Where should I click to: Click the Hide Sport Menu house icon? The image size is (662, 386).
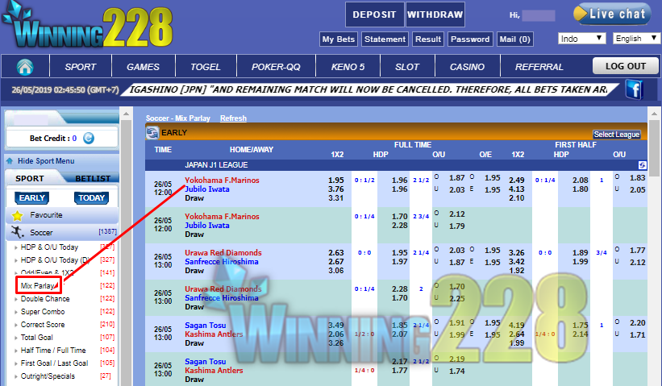[10, 161]
